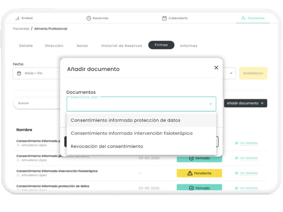Choose Revocación del consentimiento option
283x212 pixels.
click(141, 146)
